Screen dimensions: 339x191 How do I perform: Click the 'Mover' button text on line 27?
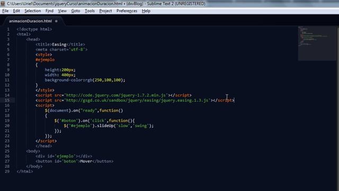tap(86, 161)
